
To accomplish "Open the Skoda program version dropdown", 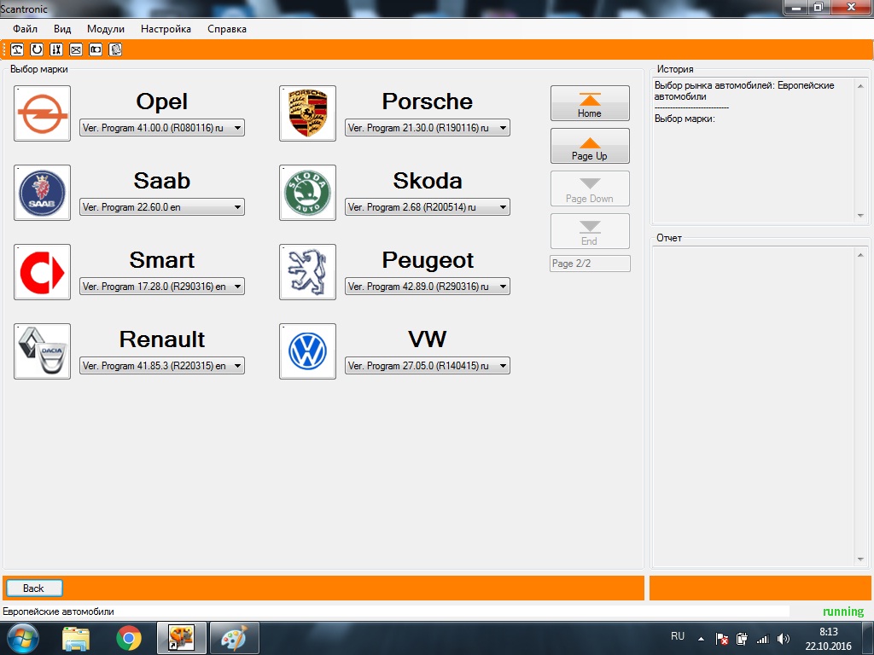I will [427, 207].
